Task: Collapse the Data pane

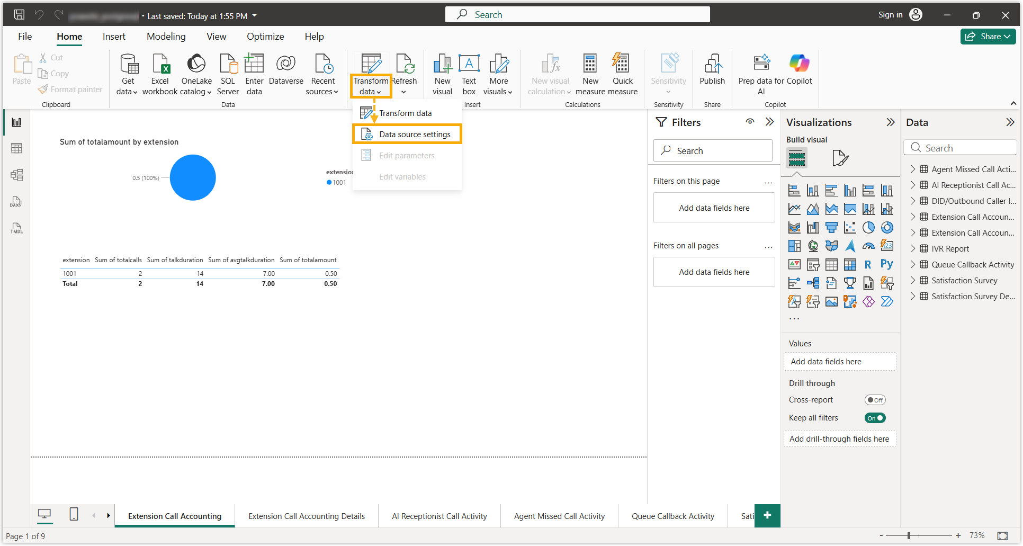Action: coord(1010,122)
